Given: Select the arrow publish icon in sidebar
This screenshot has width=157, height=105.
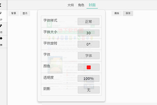Looking at the screenshot, I should pos(1,38).
